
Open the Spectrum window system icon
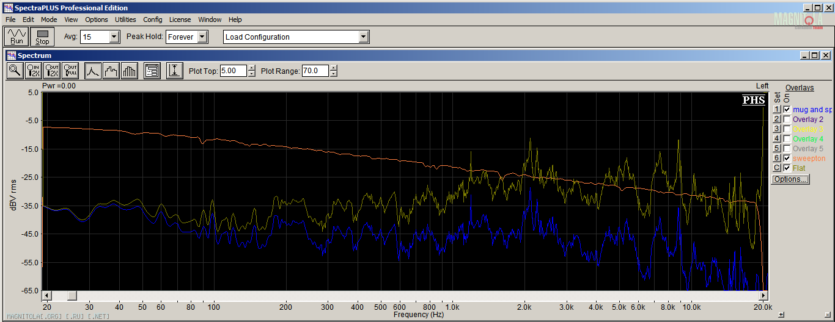(10, 55)
